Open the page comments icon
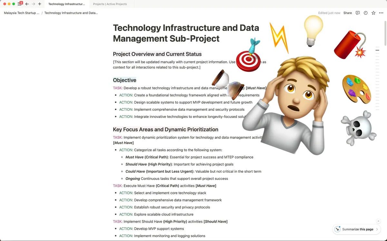387x241 pixels. click(x=358, y=13)
